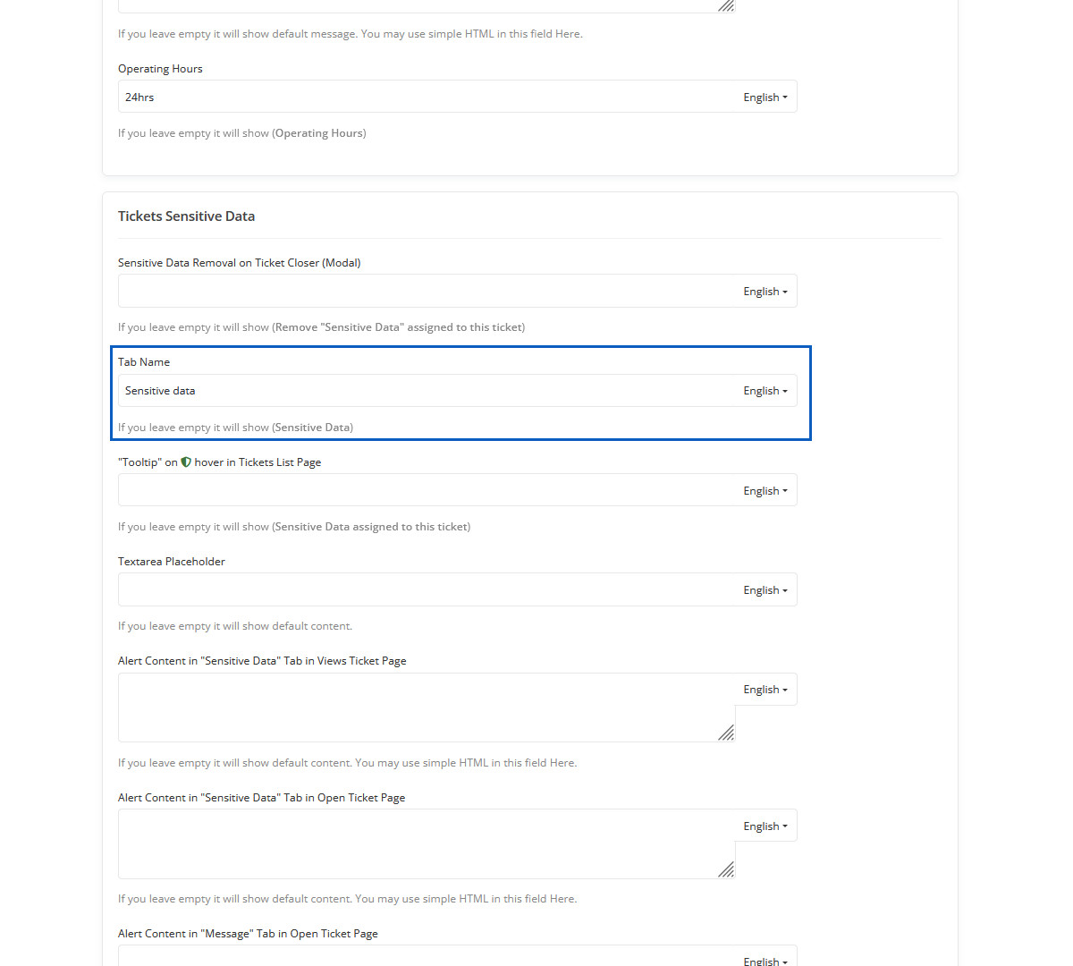
Task: Open the Operating Hours English language dropdown
Action: (765, 97)
